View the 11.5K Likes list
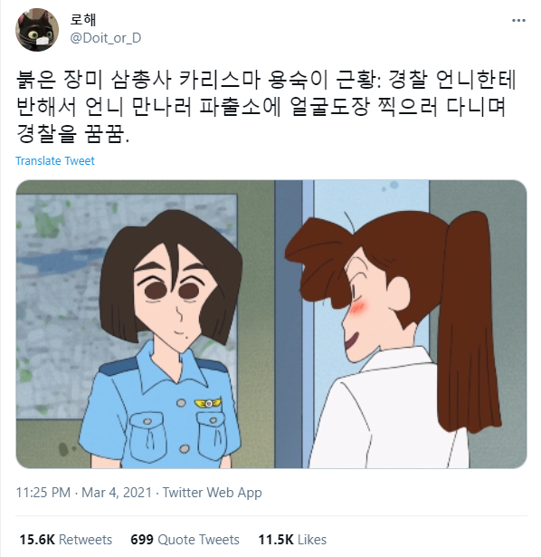This screenshot has height=557, width=541. click(x=292, y=539)
